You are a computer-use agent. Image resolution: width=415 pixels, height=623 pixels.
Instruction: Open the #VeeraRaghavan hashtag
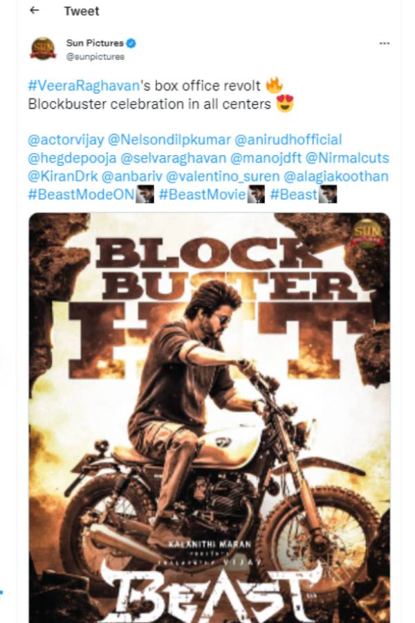[84, 86]
